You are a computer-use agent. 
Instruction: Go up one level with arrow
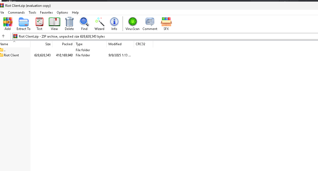(x=3, y=36)
